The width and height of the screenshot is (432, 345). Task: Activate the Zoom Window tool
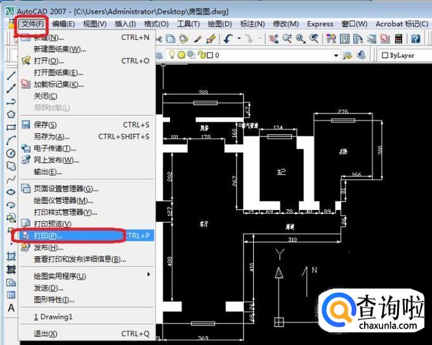(300, 39)
